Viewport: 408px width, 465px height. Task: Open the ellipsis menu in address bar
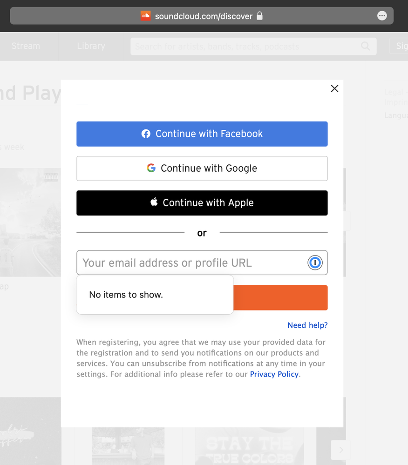pos(382,16)
